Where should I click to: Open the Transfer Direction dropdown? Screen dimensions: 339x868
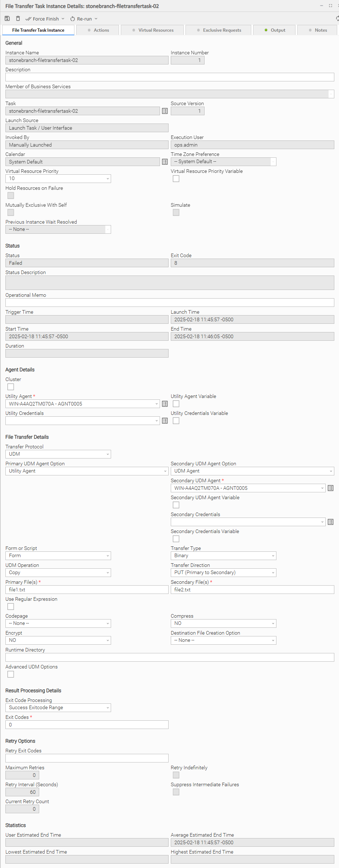coord(223,573)
